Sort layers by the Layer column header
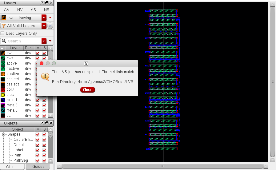This screenshot has height=170, width=276. pyautogui.click(x=14, y=48)
